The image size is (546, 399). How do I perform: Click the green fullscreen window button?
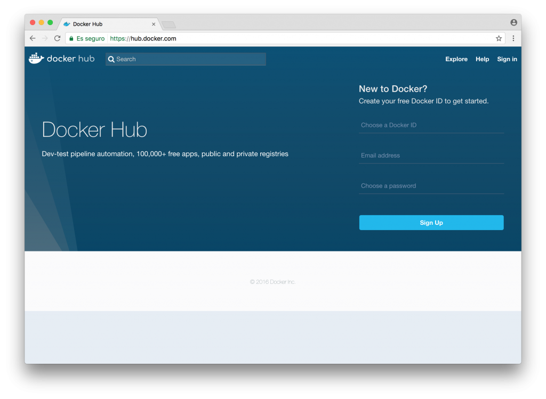(50, 22)
